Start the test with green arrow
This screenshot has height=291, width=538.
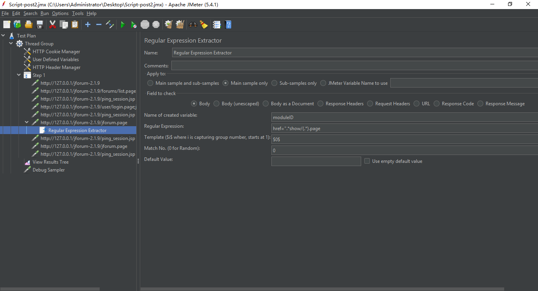(123, 24)
